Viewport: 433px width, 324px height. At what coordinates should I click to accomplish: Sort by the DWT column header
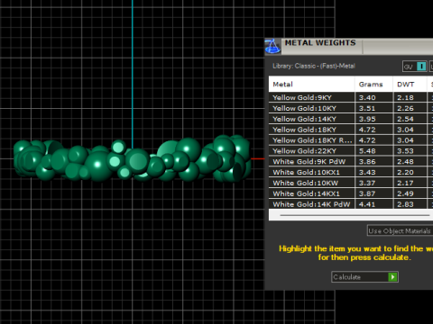coord(410,85)
